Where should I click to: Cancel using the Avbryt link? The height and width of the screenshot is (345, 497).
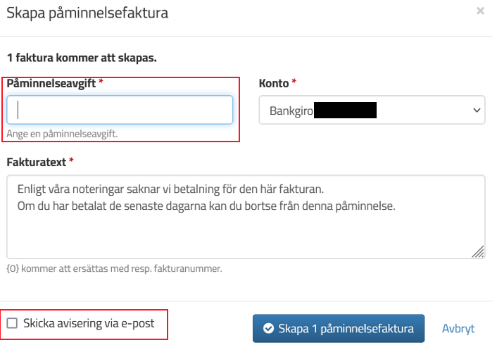tap(458, 329)
